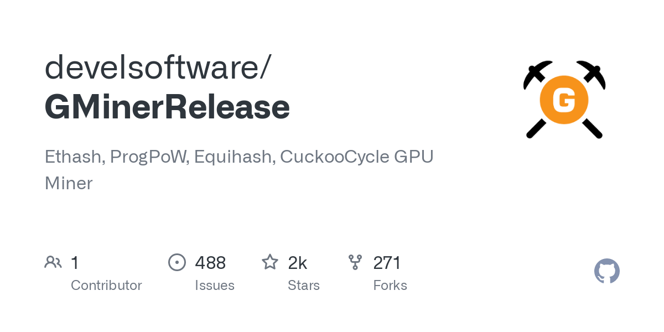Click the orange G circle in logo
664x332 pixels.
564,100
